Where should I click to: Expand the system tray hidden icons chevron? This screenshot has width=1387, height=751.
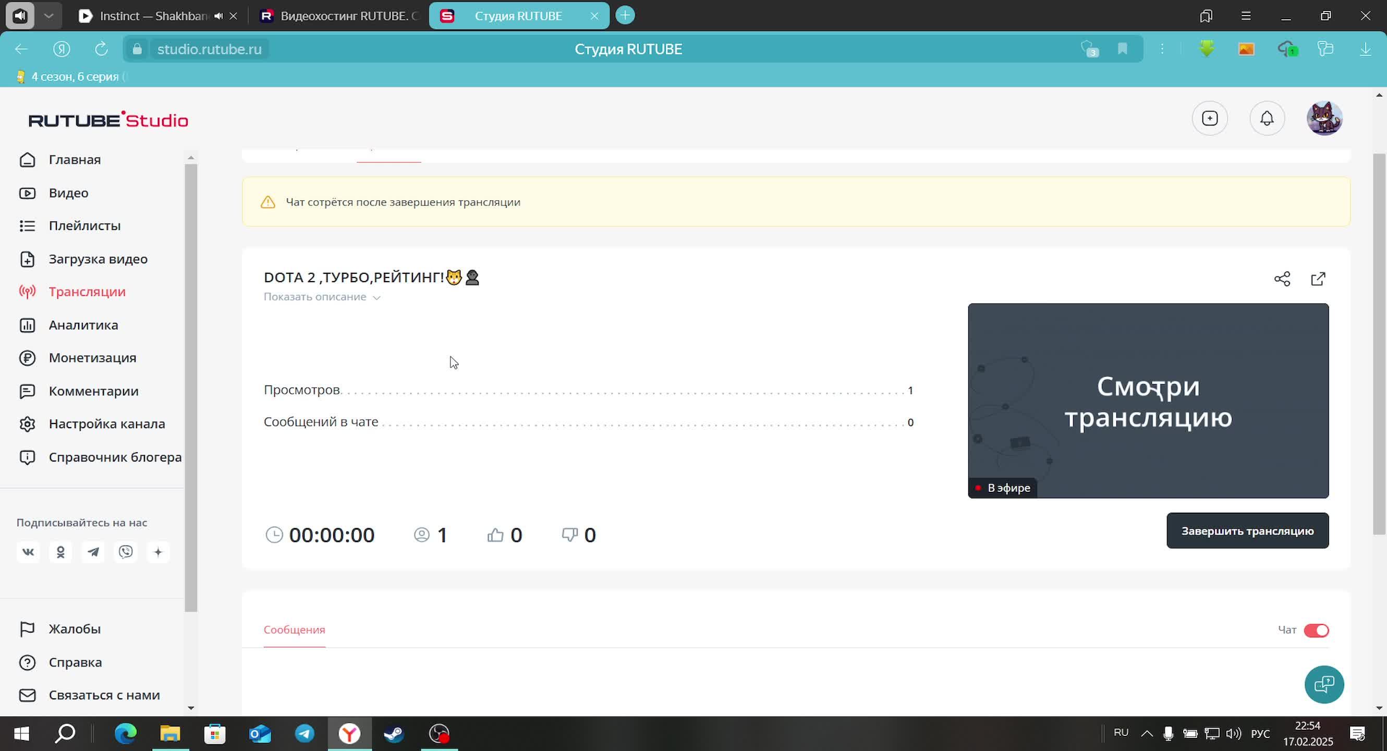tap(1147, 734)
